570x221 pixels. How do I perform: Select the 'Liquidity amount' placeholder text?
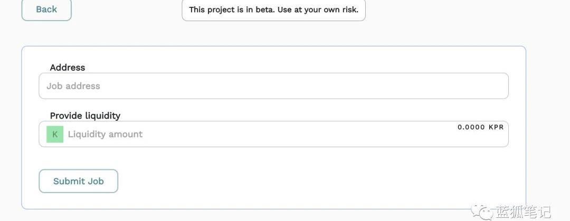tap(105, 134)
